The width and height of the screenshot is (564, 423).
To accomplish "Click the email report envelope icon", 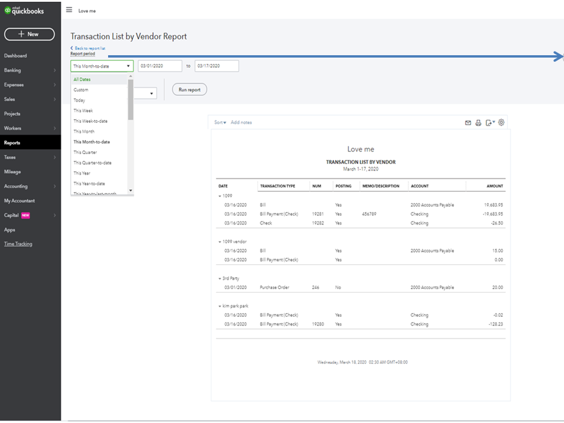I will point(468,123).
